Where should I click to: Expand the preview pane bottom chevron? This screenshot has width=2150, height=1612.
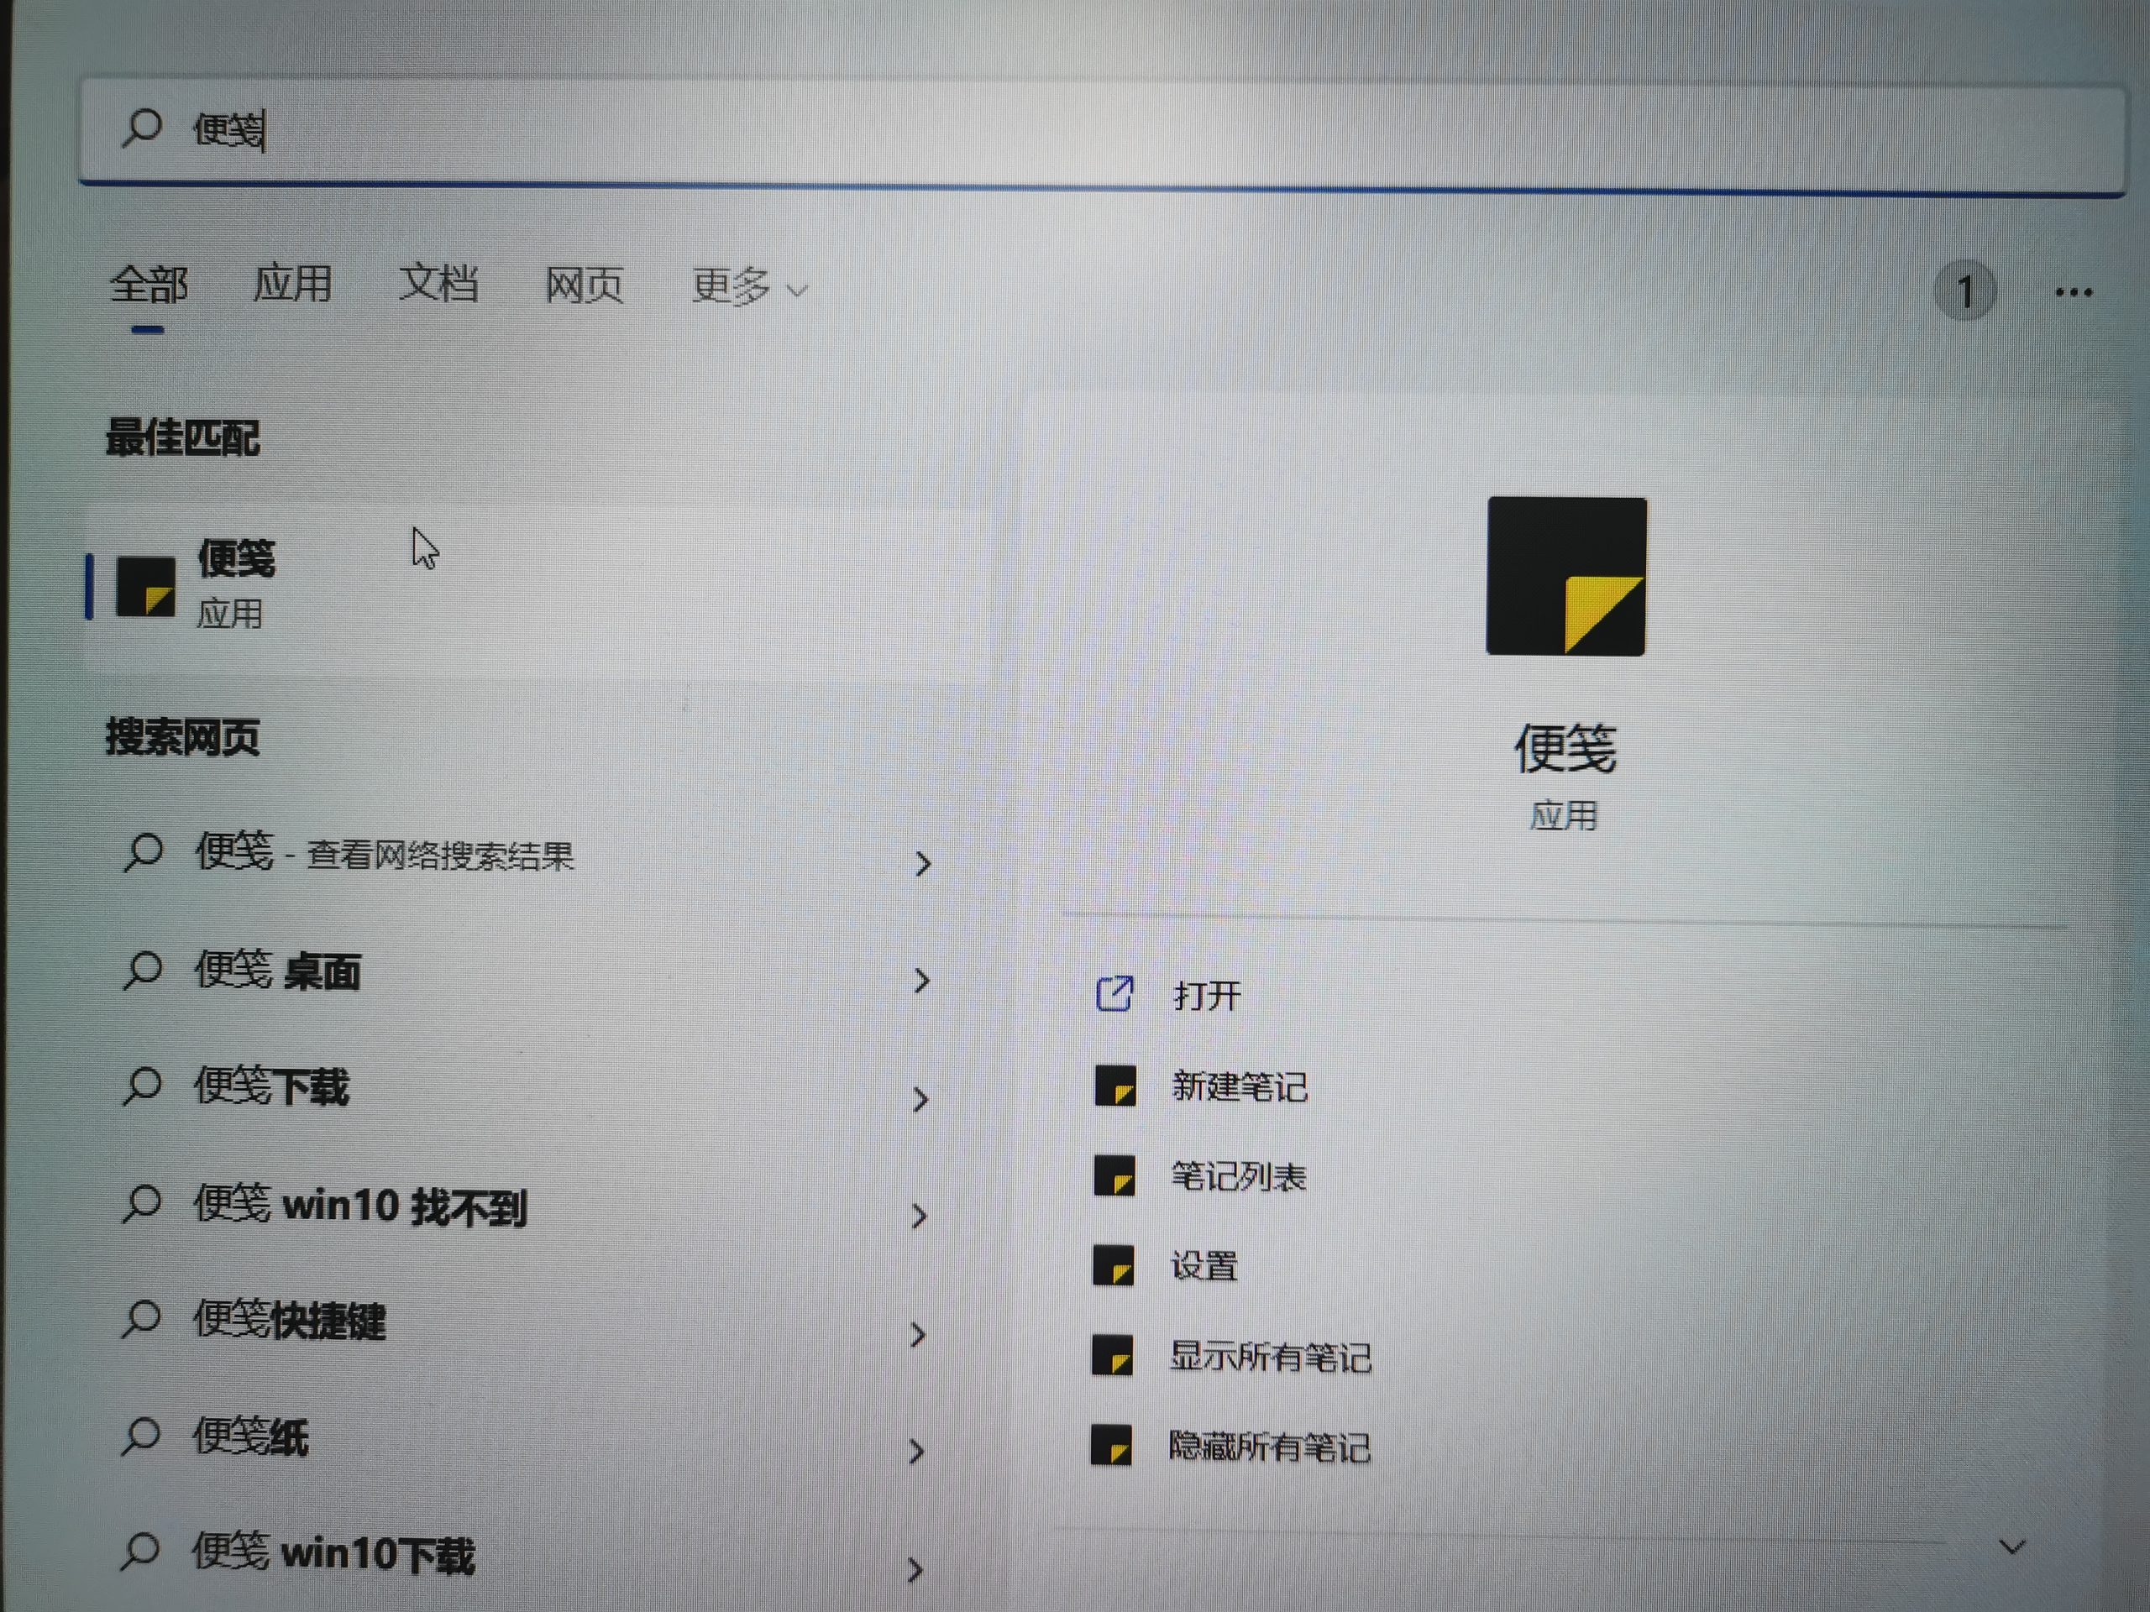click(2012, 1546)
